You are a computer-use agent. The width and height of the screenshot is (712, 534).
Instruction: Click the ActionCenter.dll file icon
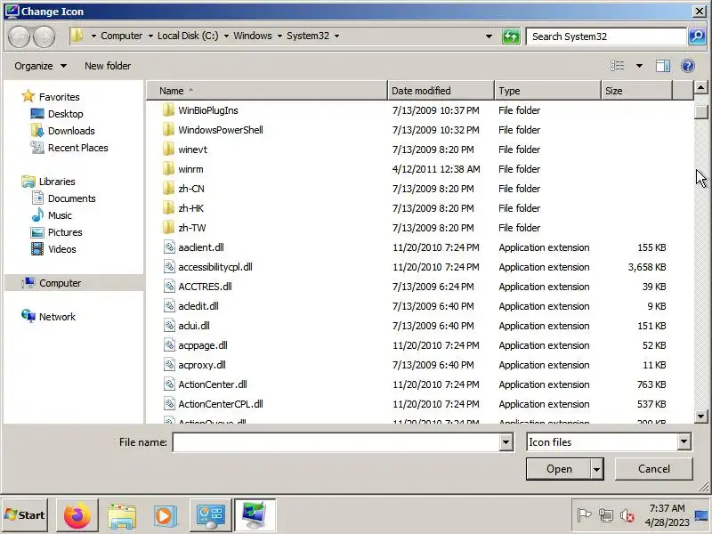(169, 384)
